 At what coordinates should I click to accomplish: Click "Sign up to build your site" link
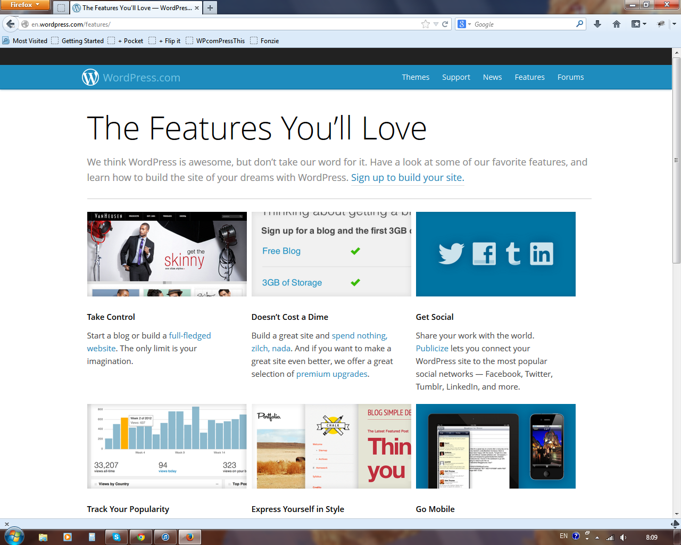point(408,178)
